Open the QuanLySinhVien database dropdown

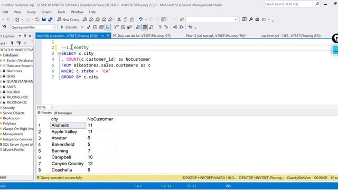(x=53, y=27)
